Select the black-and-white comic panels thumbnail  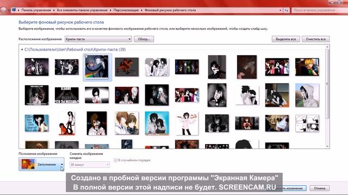coord(307,123)
